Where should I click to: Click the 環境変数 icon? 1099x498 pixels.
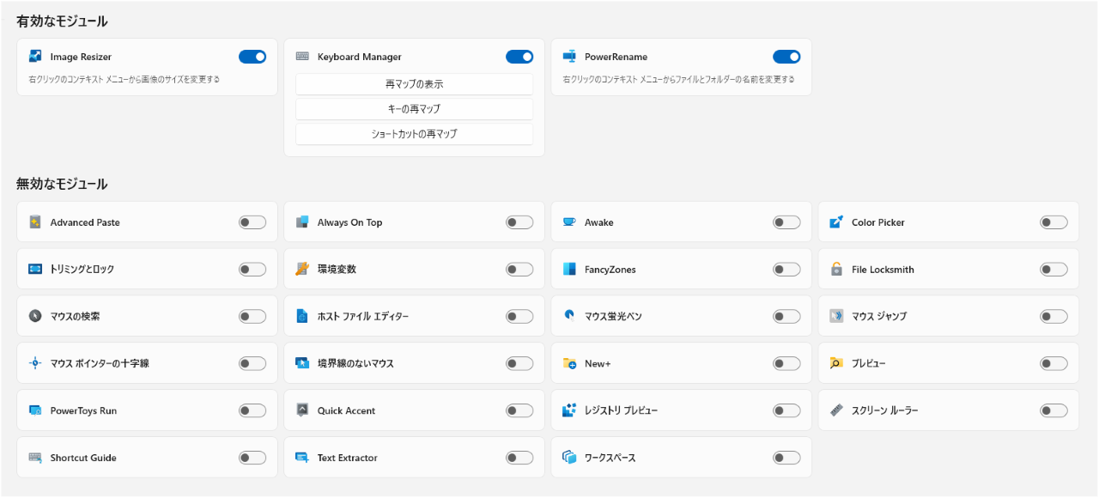pyautogui.click(x=302, y=270)
